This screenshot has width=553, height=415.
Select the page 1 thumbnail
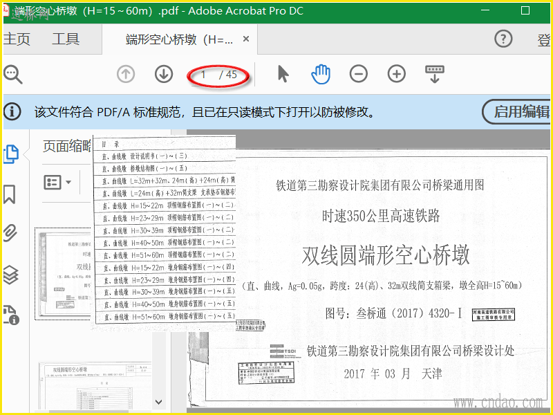pos(64,274)
